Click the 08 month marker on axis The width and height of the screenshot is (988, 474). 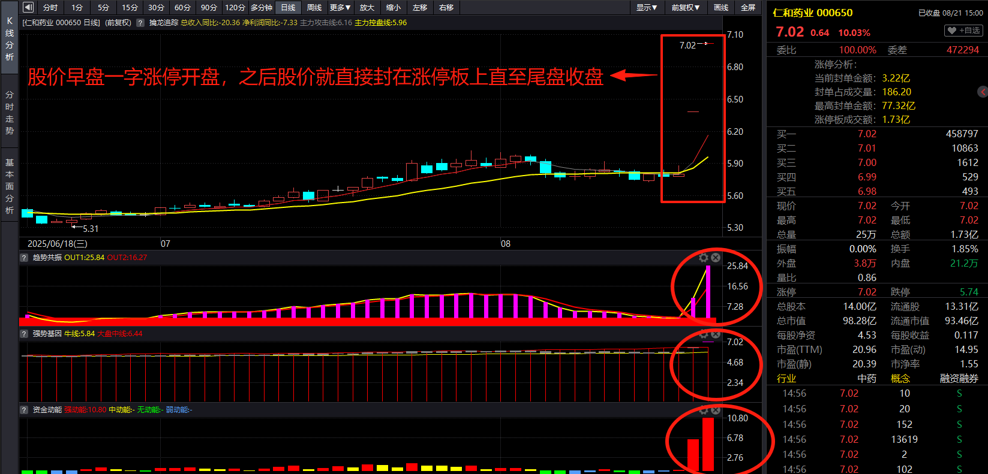[x=506, y=244]
